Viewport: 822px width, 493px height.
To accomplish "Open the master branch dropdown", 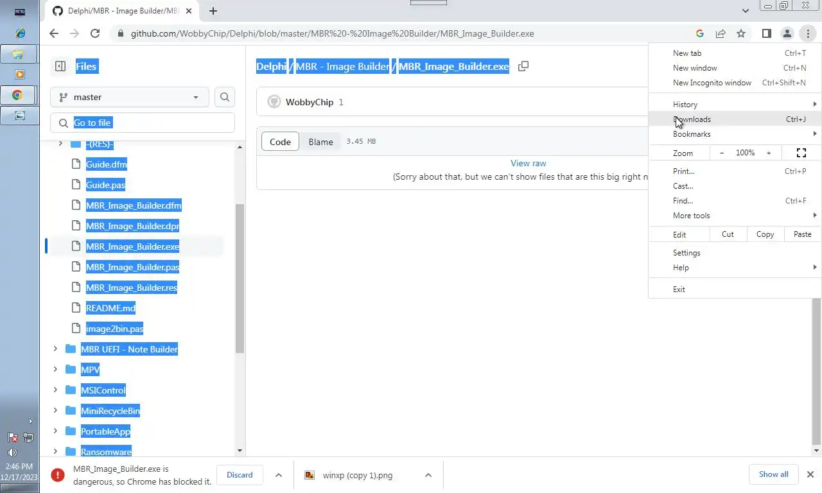I will (x=130, y=97).
